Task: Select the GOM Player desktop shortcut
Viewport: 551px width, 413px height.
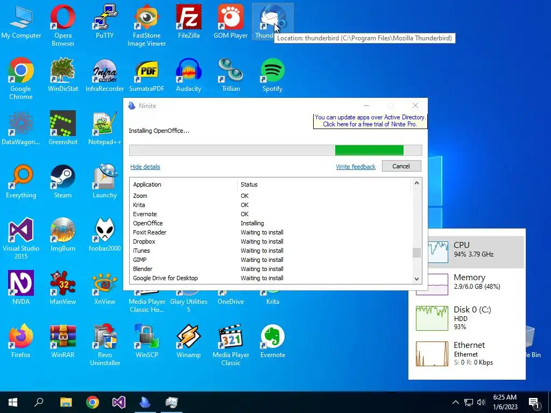Action: (230, 21)
